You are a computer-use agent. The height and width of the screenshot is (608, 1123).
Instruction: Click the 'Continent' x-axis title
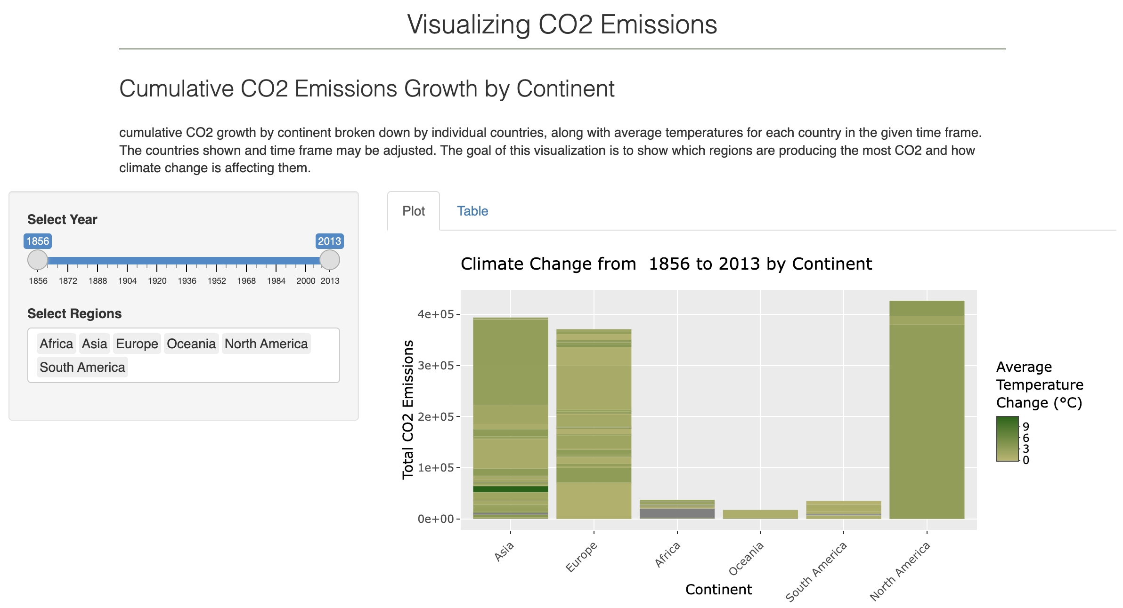[718, 589]
